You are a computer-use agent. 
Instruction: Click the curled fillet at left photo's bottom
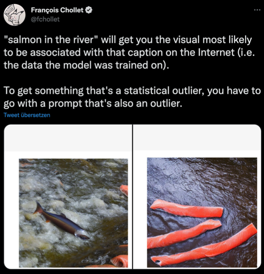click(x=119, y=261)
